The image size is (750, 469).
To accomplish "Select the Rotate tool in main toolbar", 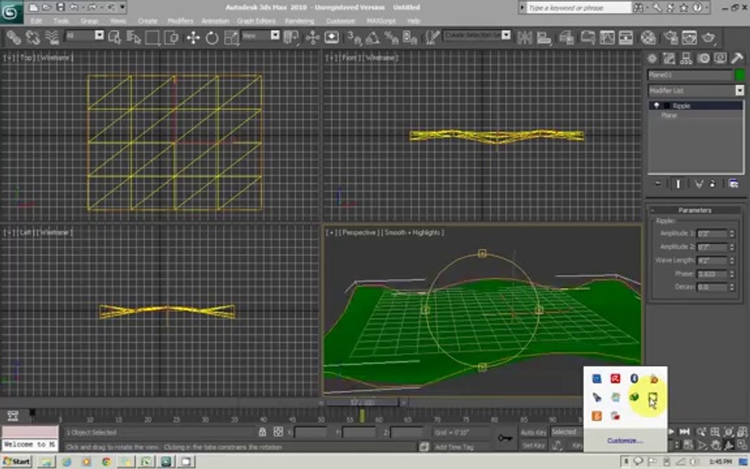I will (212, 37).
